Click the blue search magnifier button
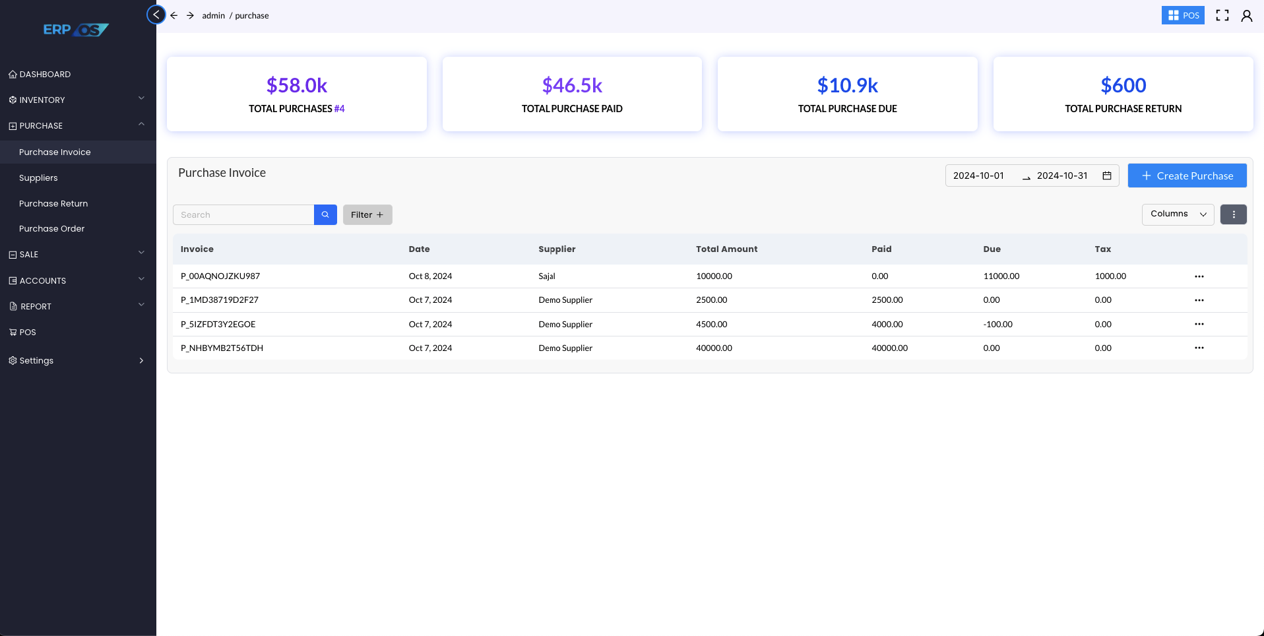 click(x=325, y=214)
